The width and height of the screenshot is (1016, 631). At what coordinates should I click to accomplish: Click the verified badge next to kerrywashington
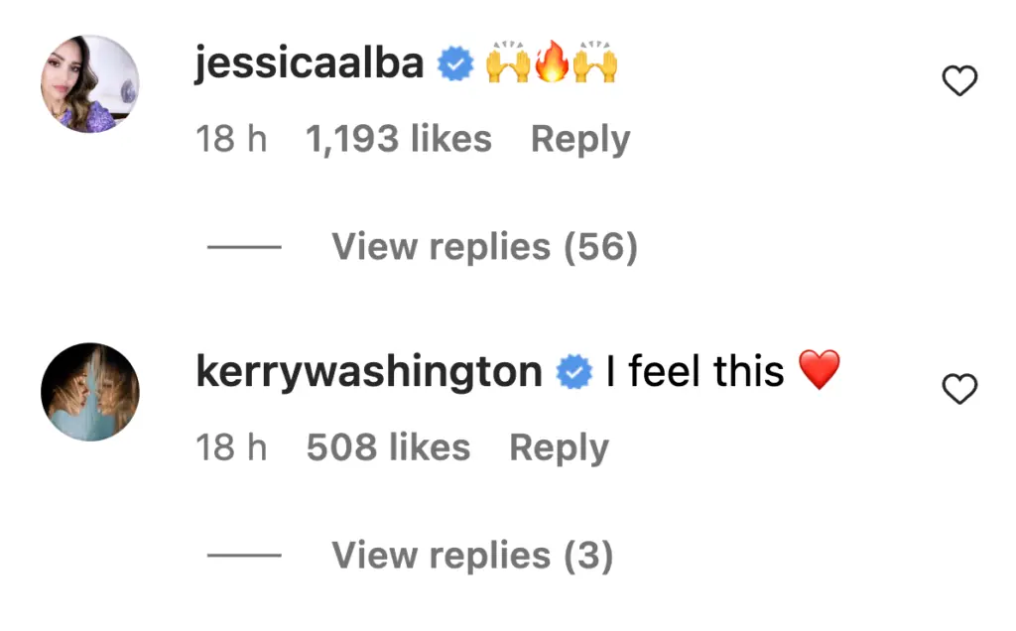click(x=573, y=374)
